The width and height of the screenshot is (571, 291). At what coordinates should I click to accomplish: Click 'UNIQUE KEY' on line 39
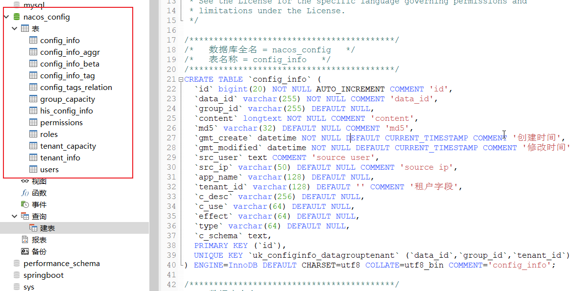[x=218, y=255]
